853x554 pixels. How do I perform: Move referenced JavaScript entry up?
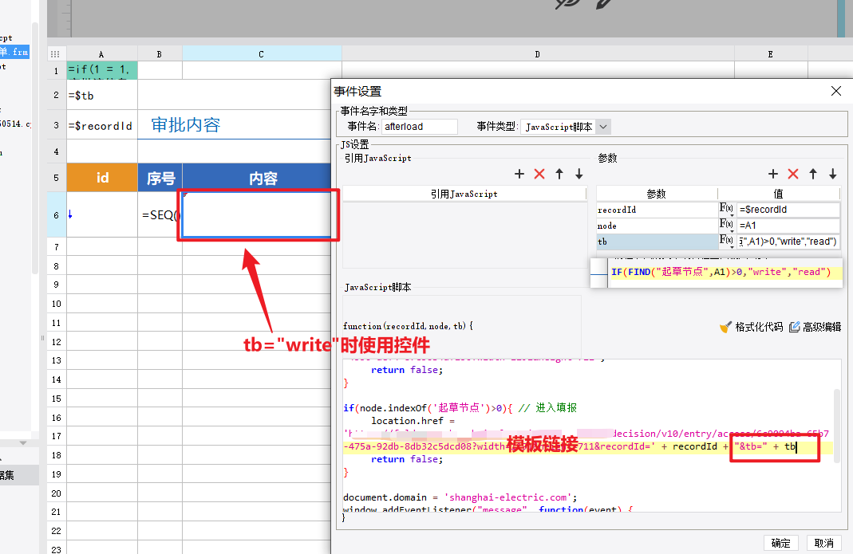559,174
